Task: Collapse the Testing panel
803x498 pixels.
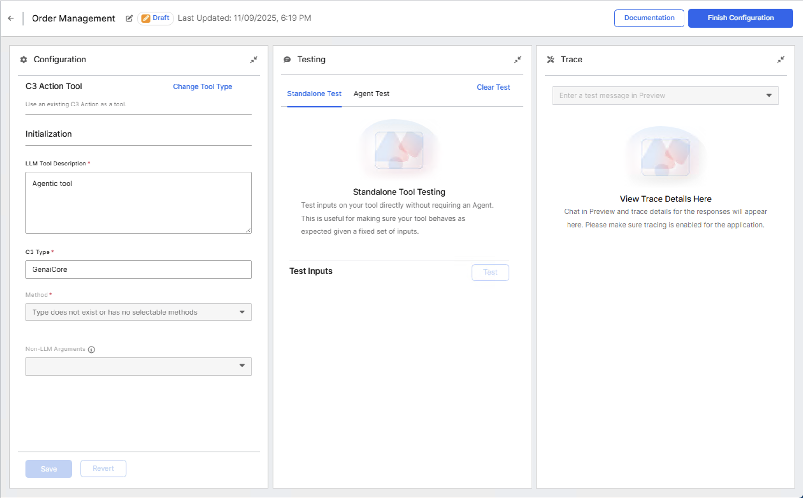Action: coord(518,60)
